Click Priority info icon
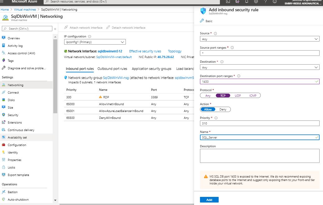The width and height of the screenshot is (323, 205). (216, 118)
